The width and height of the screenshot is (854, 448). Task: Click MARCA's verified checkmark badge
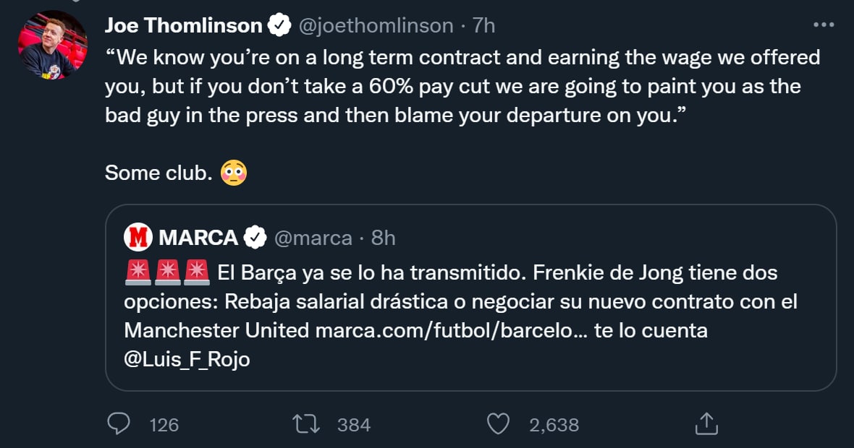tap(254, 237)
